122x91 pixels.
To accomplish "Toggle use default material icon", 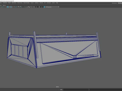I will (9, 7).
